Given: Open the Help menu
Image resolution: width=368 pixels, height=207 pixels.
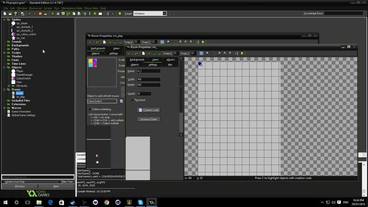Looking at the screenshot, I should (x=103, y=8).
